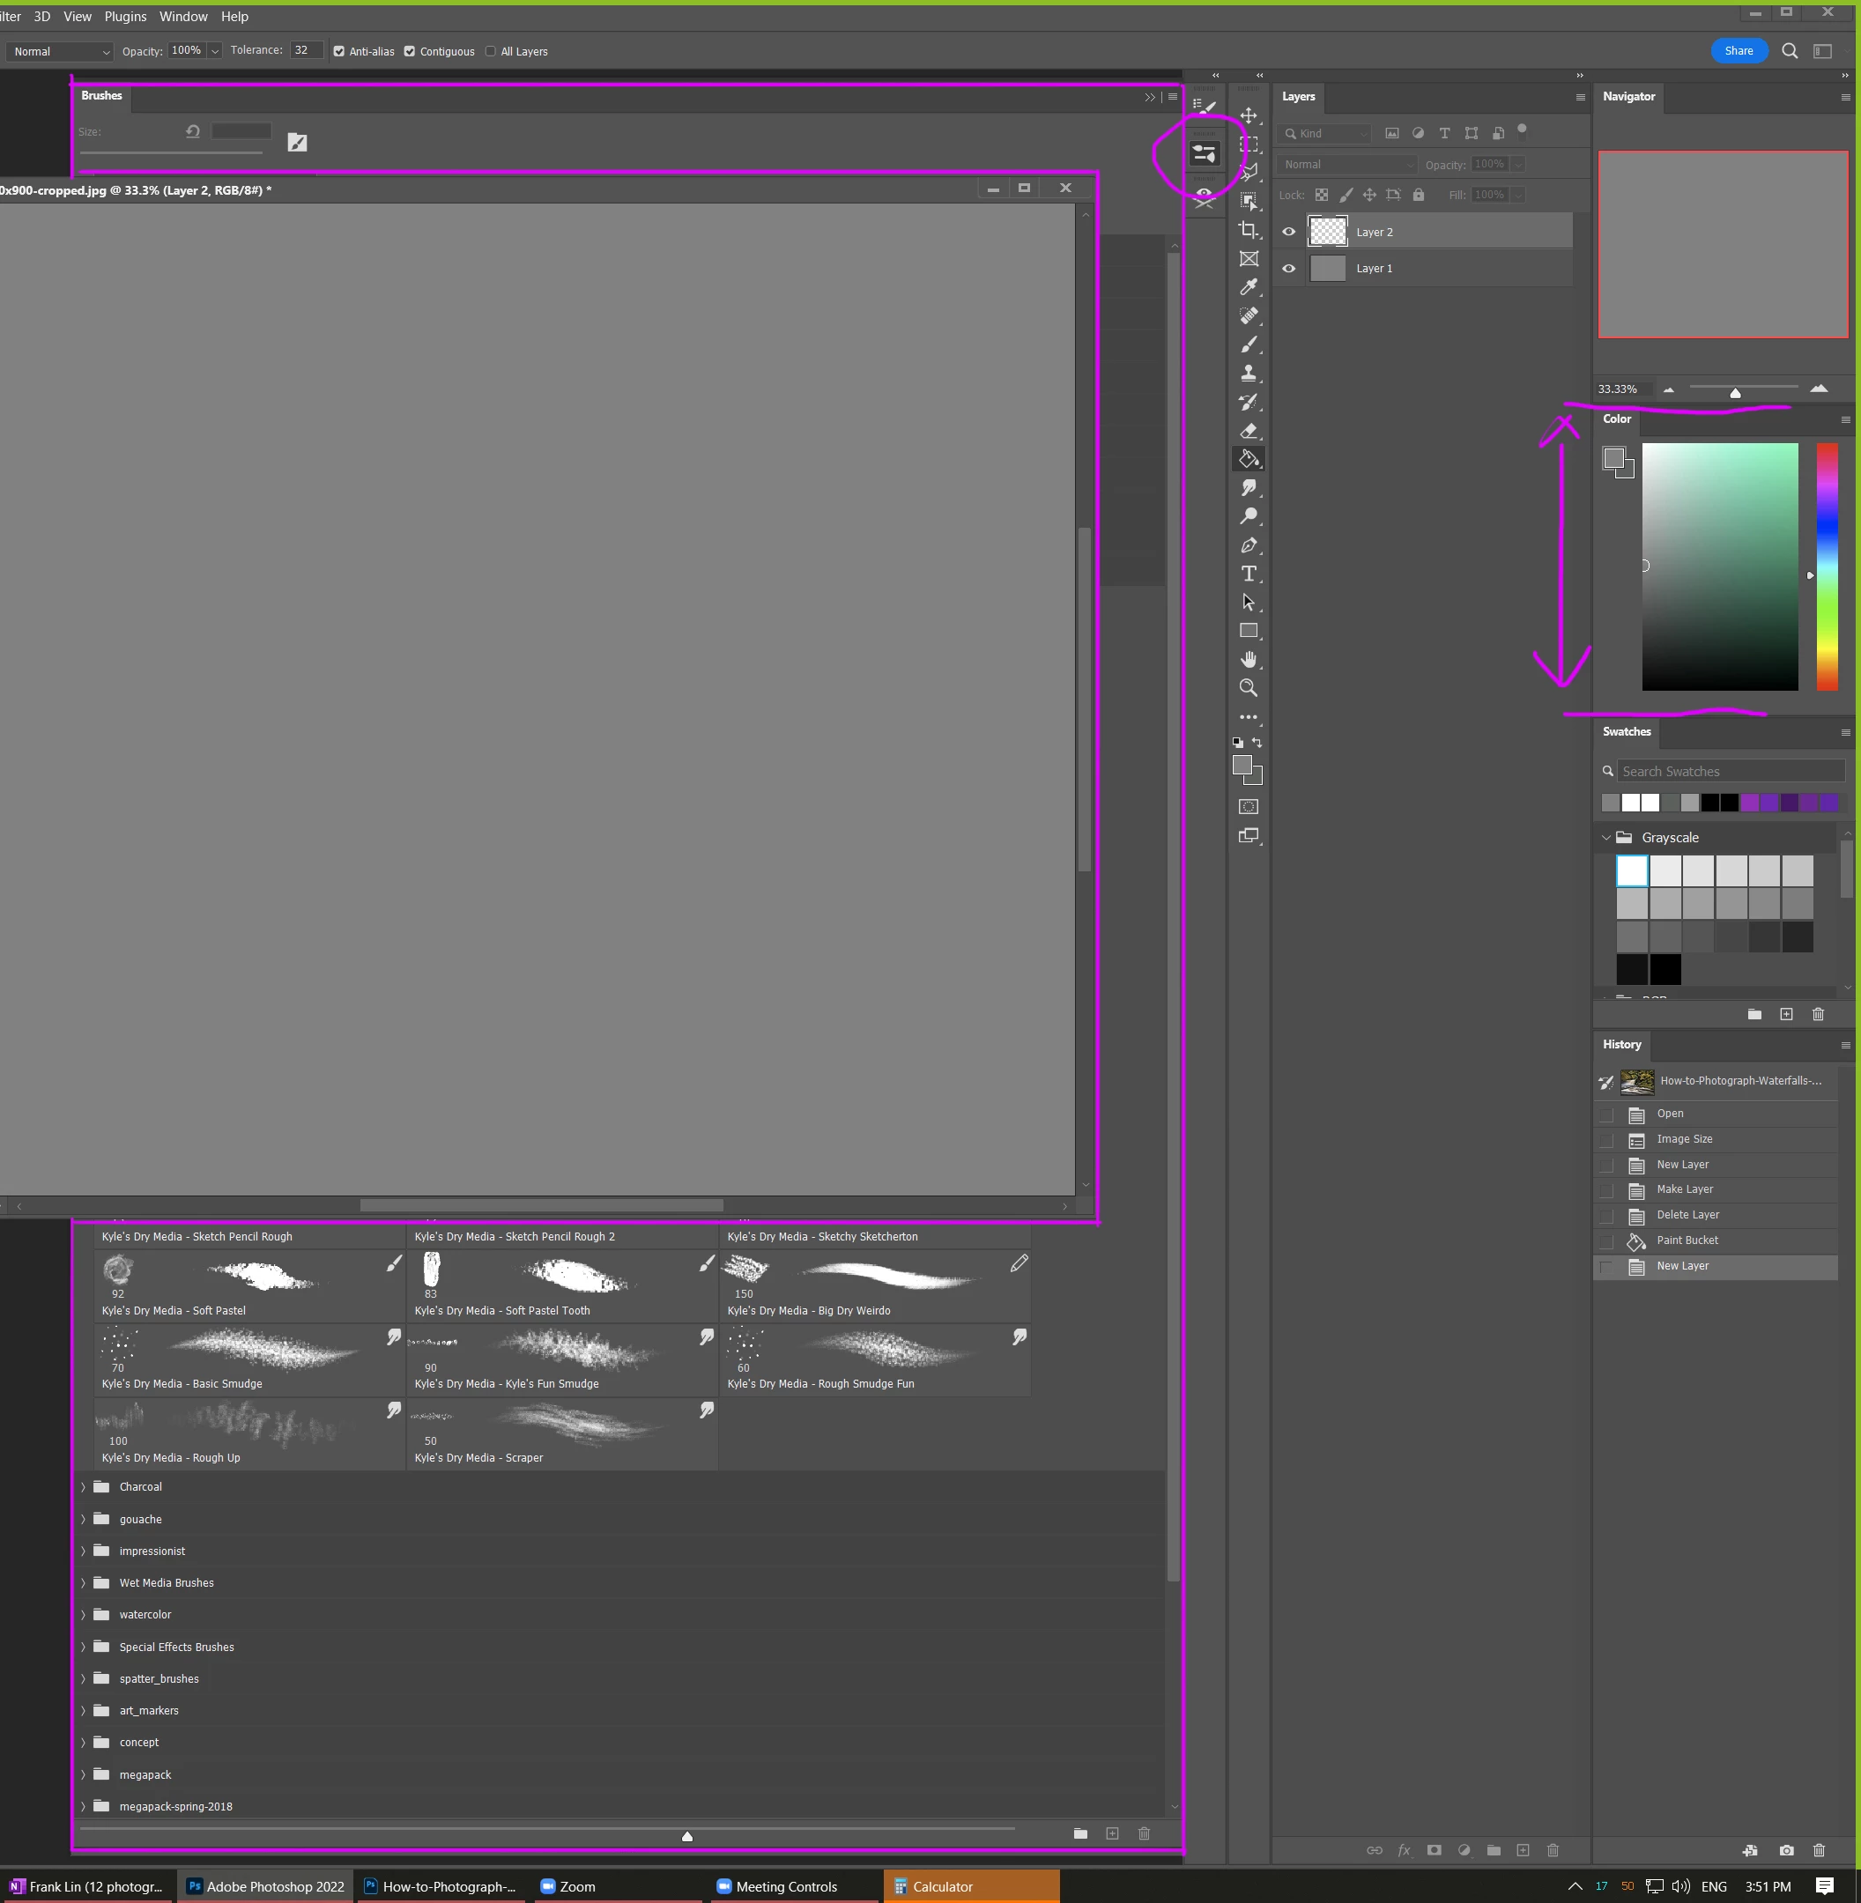Expand the Charcoal brush folder
This screenshot has width=1861, height=1903.
coord(83,1486)
